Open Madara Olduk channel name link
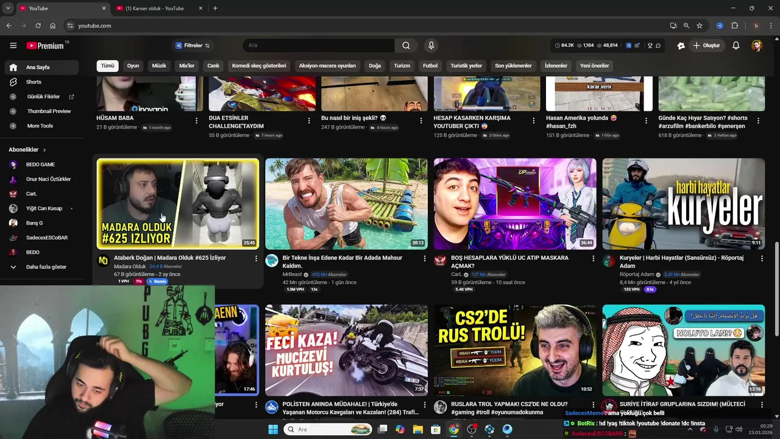 [130, 266]
